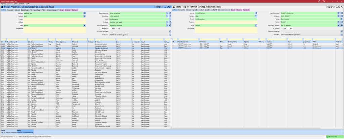
Task: Expand the Pohlaví dropdown showing Muž, left window
Action: click(x=84, y=16)
